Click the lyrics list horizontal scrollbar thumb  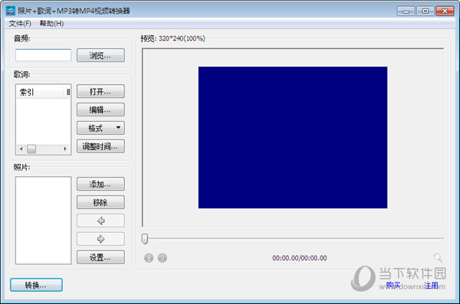pyautogui.click(x=31, y=149)
